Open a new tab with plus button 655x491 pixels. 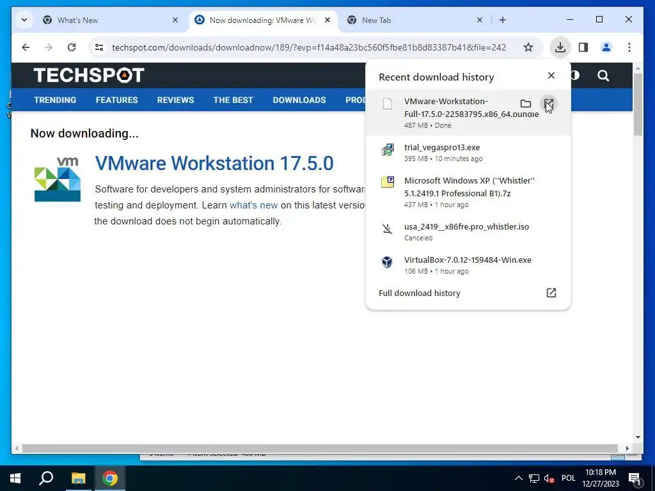(x=503, y=20)
